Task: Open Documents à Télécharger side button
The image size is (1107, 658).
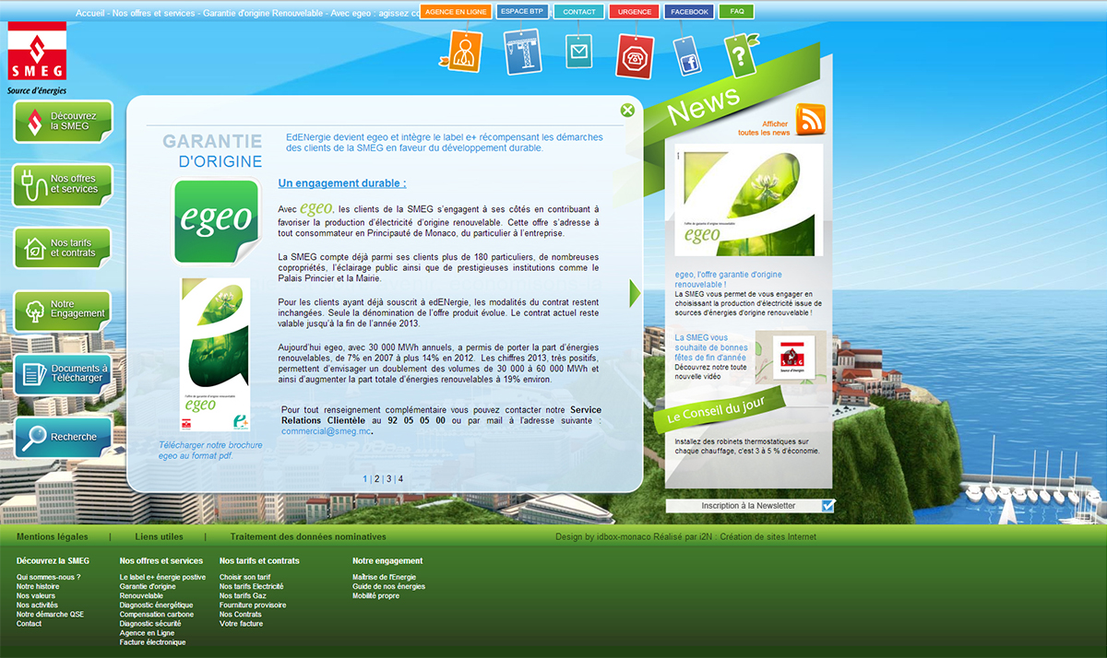Action: [x=63, y=373]
